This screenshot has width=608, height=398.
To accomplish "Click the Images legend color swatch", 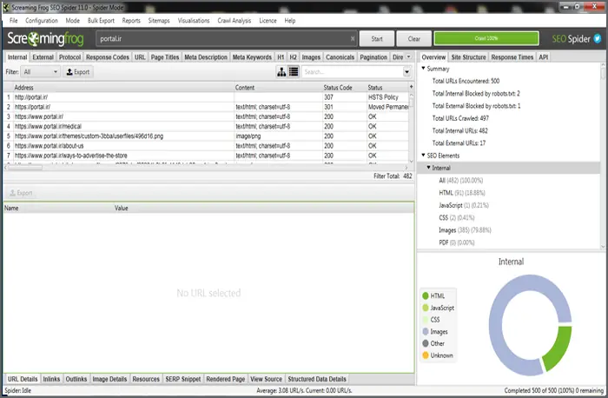I will [426, 331].
